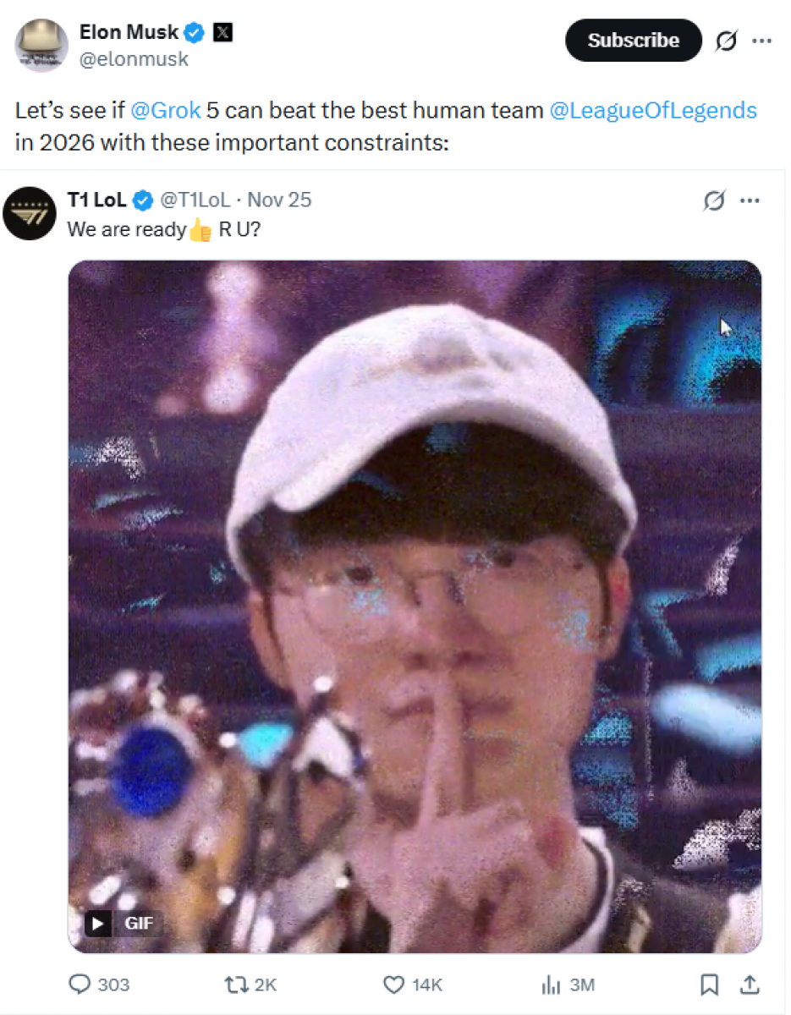Subscribe to Elon Musk
The height and width of the screenshot is (1015, 791).
(633, 41)
